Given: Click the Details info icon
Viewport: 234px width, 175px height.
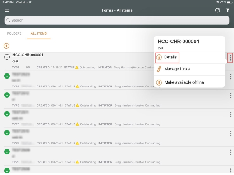Looking at the screenshot, I should (x=159, y=57).
